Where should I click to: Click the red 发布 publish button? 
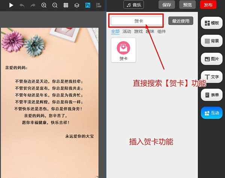[208, 5]
